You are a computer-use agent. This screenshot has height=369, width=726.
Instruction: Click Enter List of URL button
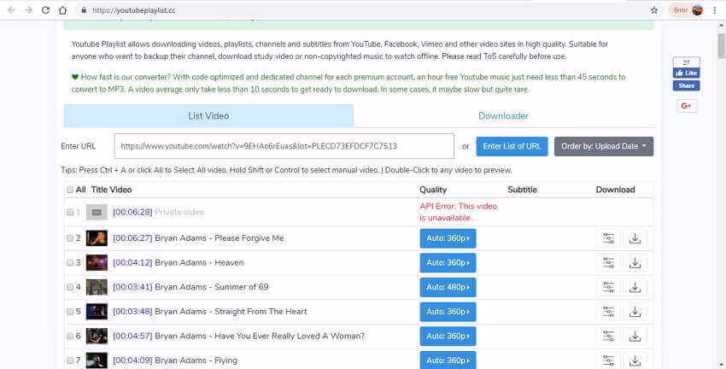pos(512,146)
